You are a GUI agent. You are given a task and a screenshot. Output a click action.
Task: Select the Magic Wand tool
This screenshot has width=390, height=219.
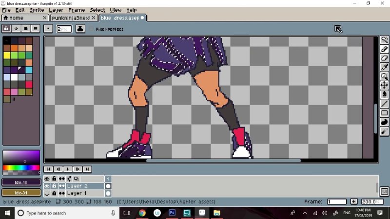tap(384, 40)
